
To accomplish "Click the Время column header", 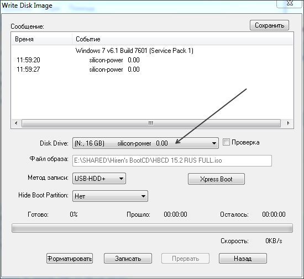I will tap(42, 39).
